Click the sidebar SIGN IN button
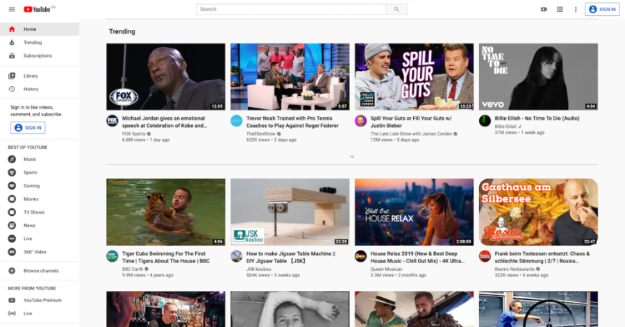 click(28, 128)
